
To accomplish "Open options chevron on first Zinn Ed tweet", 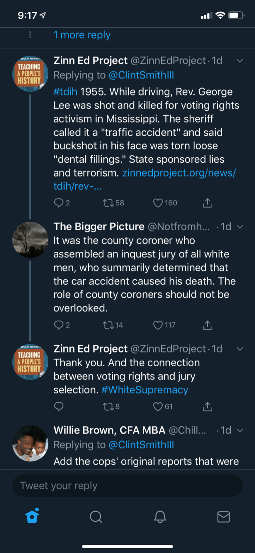I will point(240,61).
